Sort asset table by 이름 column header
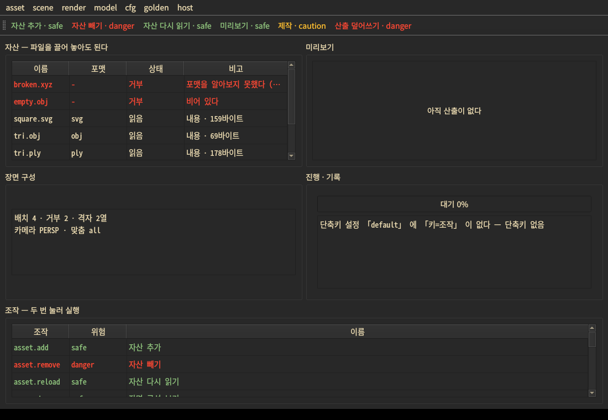The width and height of the screenshot is (608, 420). [41, 69]
